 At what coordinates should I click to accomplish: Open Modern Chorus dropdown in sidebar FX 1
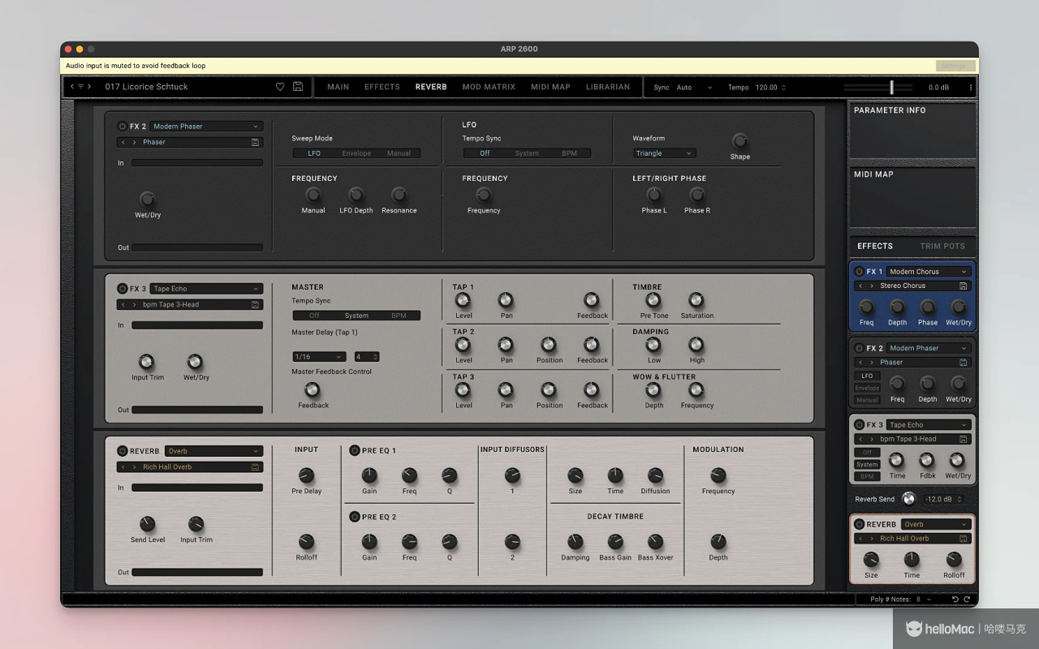click(x=928, y=272)
